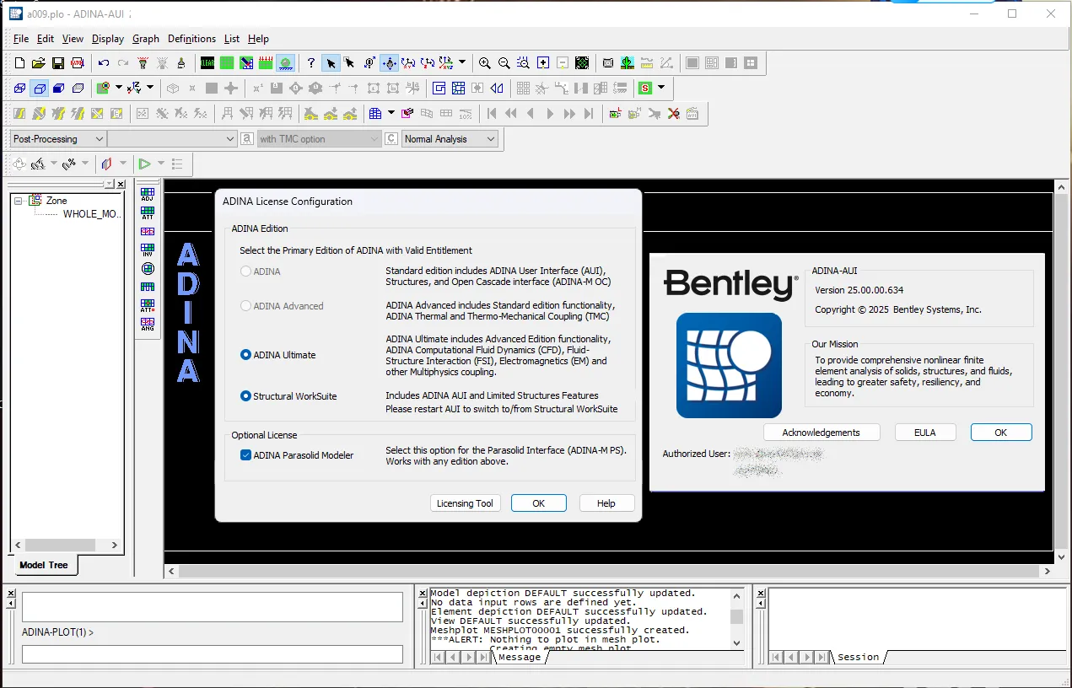Click the red S icon on green
The height and width of the screenshot is (688, 1072).
(x=646, y=88)
